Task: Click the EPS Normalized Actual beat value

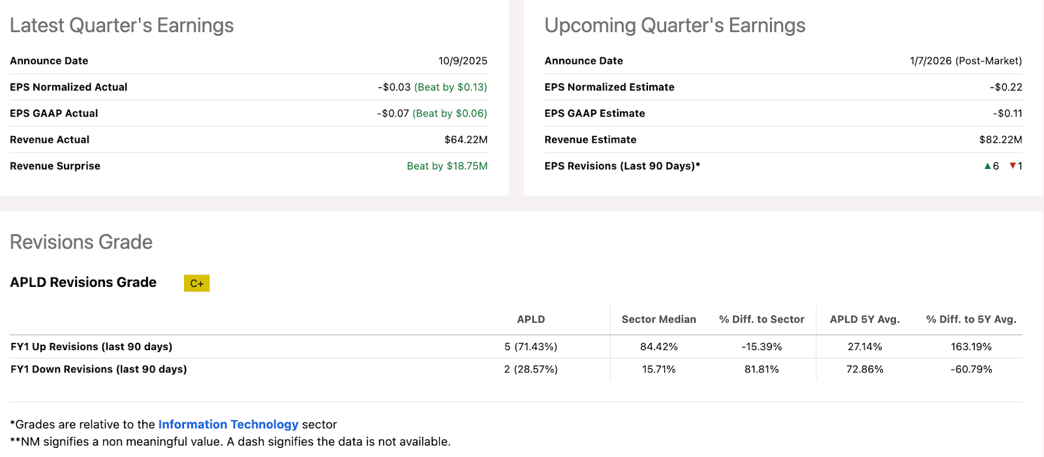Action: (450, 87)
